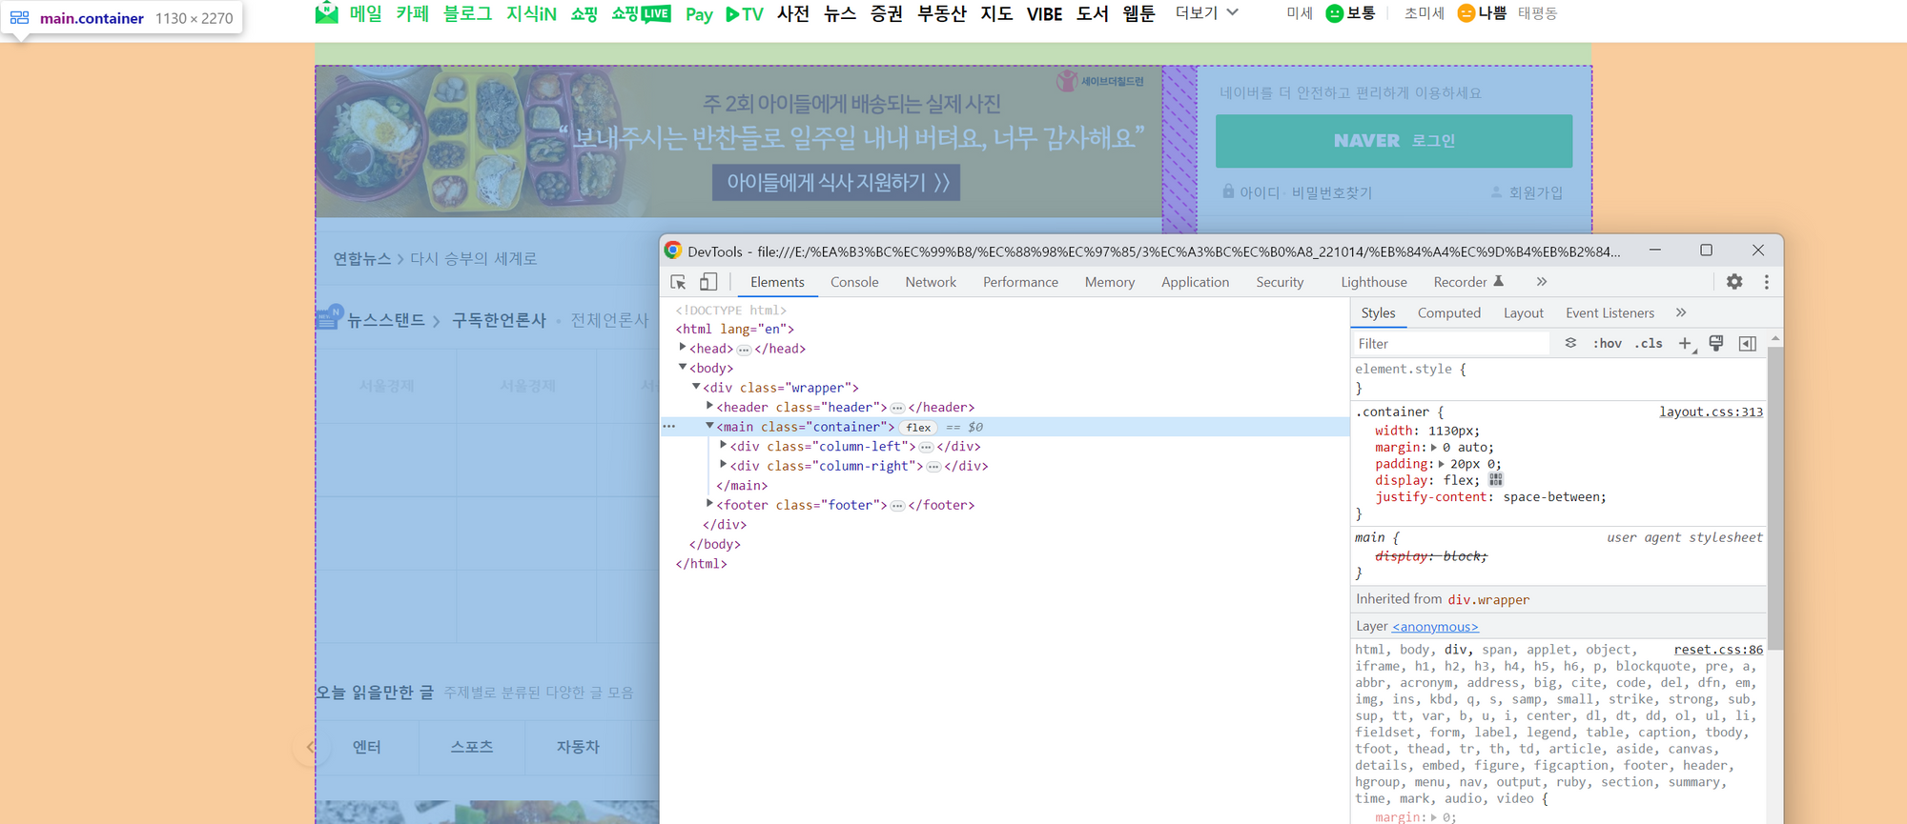Toggle the :hov element state panel
Screen dimensions: 1907x824
pos(1607,343)
